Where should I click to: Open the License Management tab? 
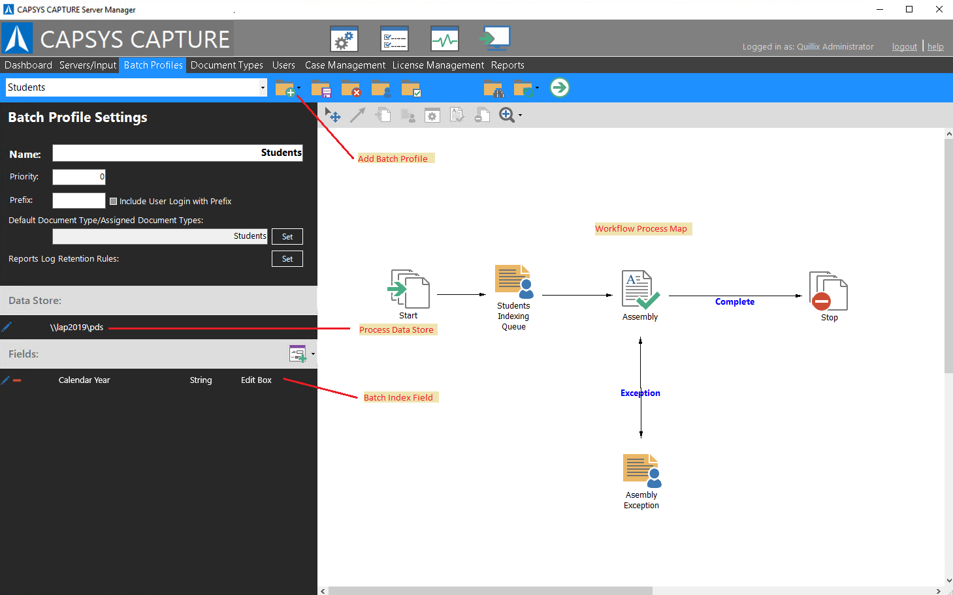click(x=438, y=65)
